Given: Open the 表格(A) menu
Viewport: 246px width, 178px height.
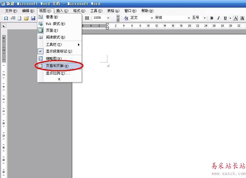Looking at the screenshot, I should (x=113, y=11).
